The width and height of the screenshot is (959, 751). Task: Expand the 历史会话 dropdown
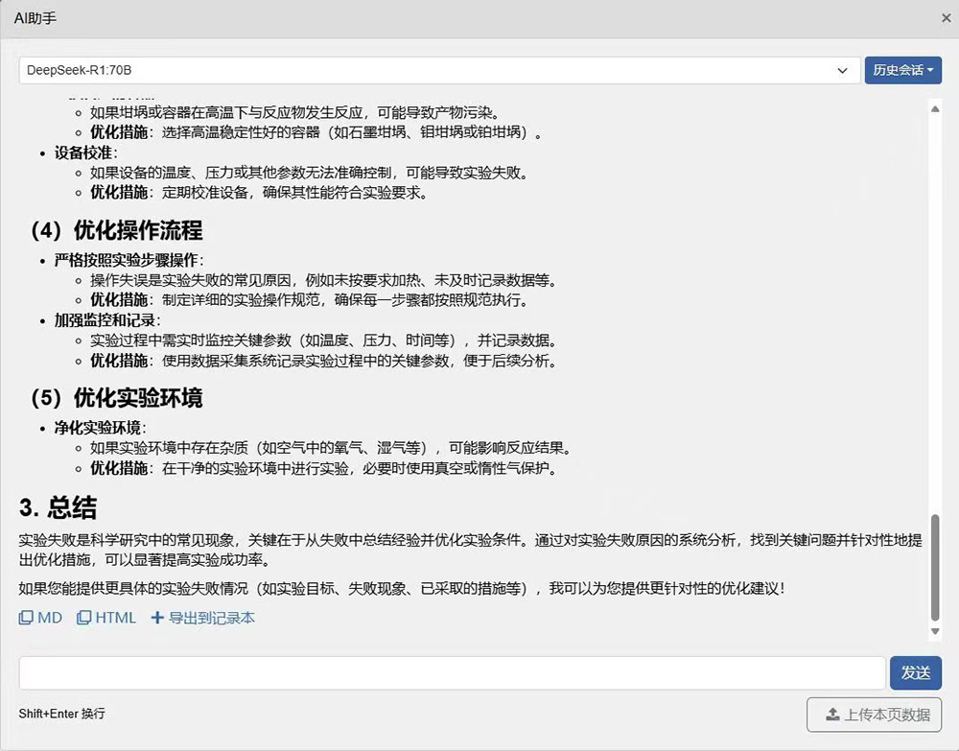click(x=902, y=70)
